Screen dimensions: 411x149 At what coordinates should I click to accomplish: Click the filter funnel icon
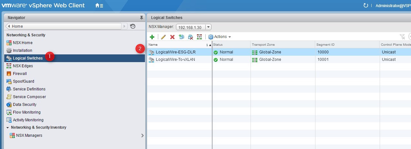402,37
